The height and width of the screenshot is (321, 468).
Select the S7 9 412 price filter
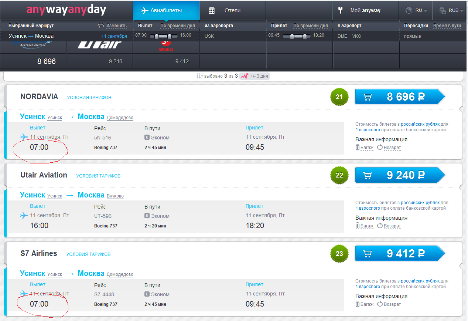(x=166, y=61)
